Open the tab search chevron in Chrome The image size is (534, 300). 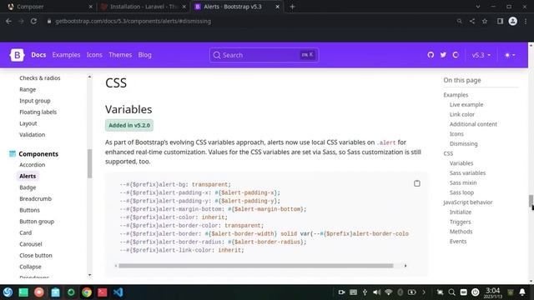(x=478, y=7)
